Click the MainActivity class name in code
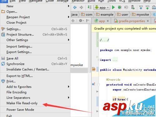This screenshot has height=117, width=156. [133, 70]
